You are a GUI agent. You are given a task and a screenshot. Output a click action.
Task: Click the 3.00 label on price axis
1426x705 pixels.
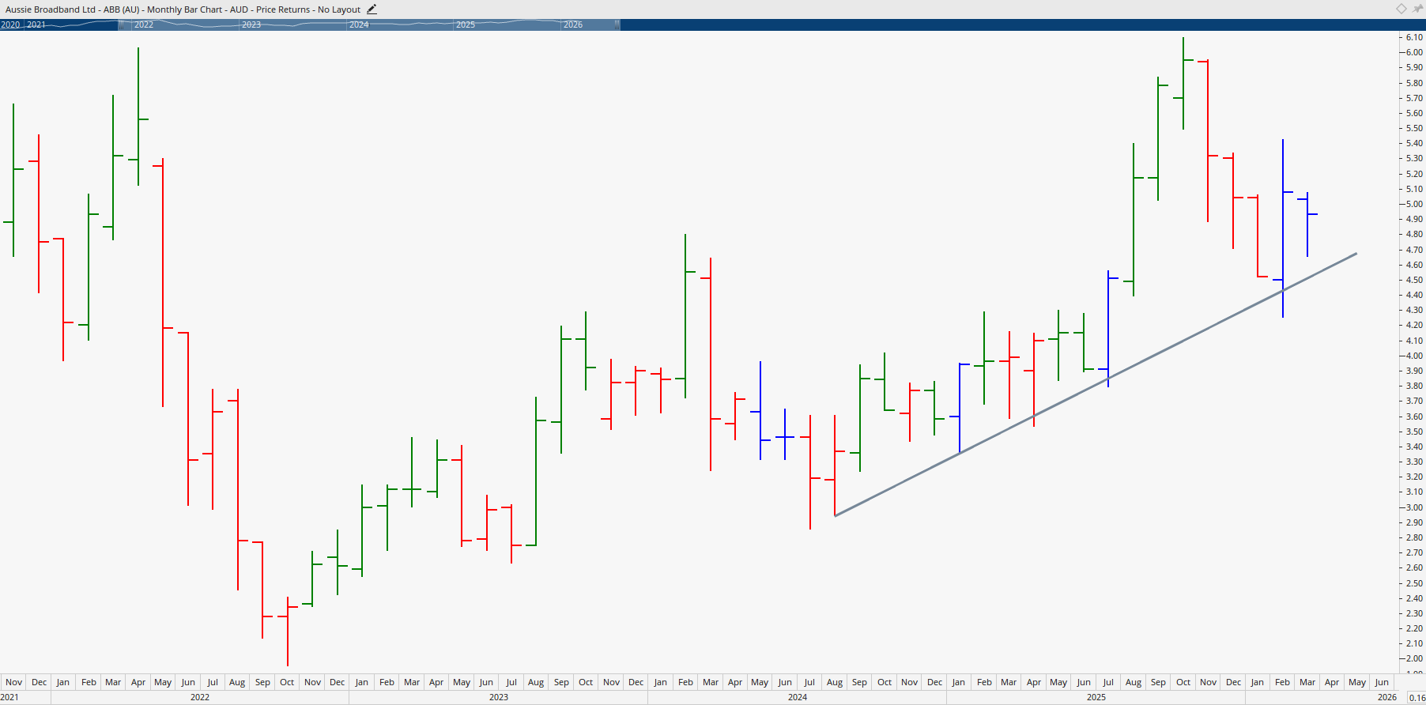click(1414, 507)
